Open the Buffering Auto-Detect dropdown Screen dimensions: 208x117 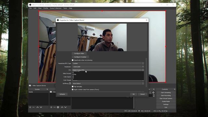click(108, 84)
